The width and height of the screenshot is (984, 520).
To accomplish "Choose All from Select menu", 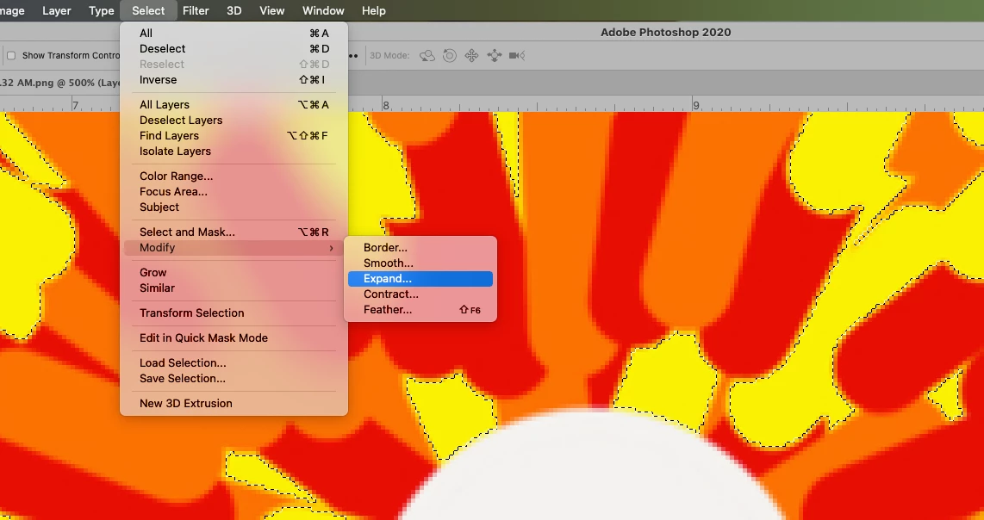I will point(234,34).
